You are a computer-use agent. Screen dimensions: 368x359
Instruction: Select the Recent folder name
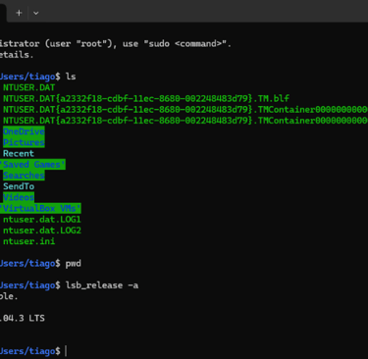(19, 153)
